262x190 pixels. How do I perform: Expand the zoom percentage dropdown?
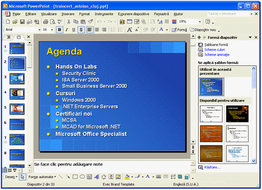coord(200,22)
